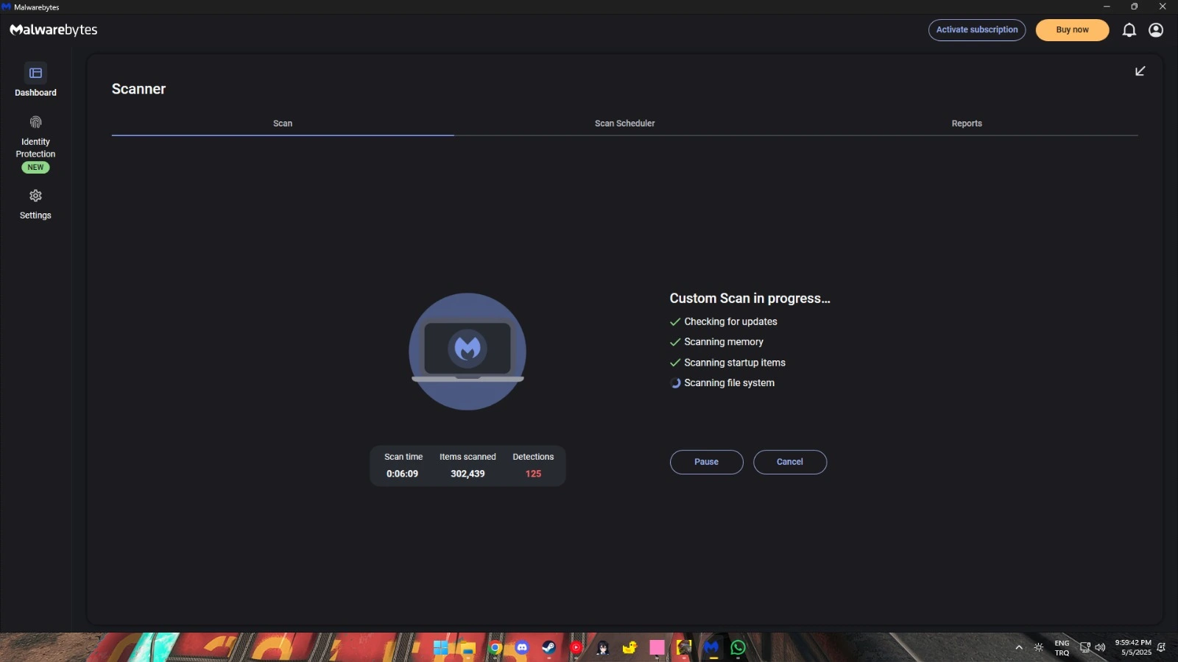Open WhatsApp from the taskbar
This screenshot has width=1178, height=662.
tap(738, 648)
